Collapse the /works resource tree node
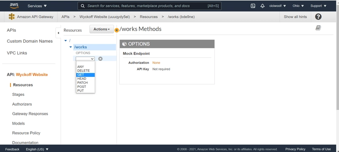 point(70,47)
